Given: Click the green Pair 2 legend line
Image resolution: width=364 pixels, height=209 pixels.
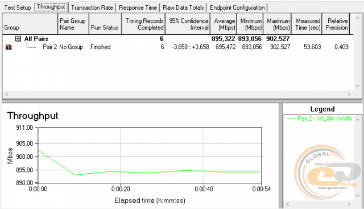Looking at the screenshot, I should pyautogui.click(x=291, y=118).
